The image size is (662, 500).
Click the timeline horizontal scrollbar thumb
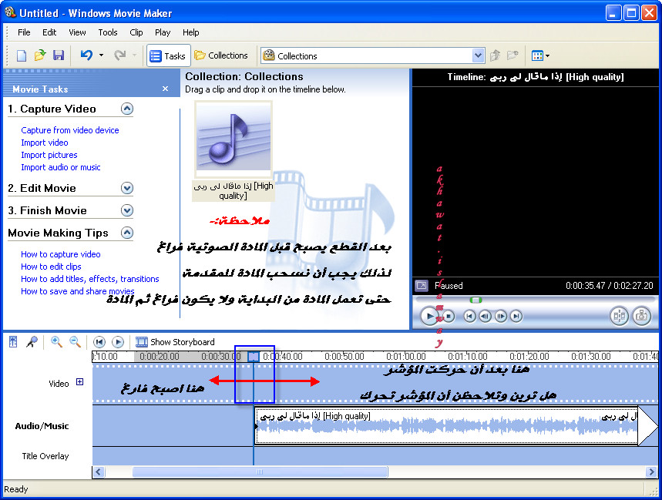pyautogui.click(x=260, y=471)
